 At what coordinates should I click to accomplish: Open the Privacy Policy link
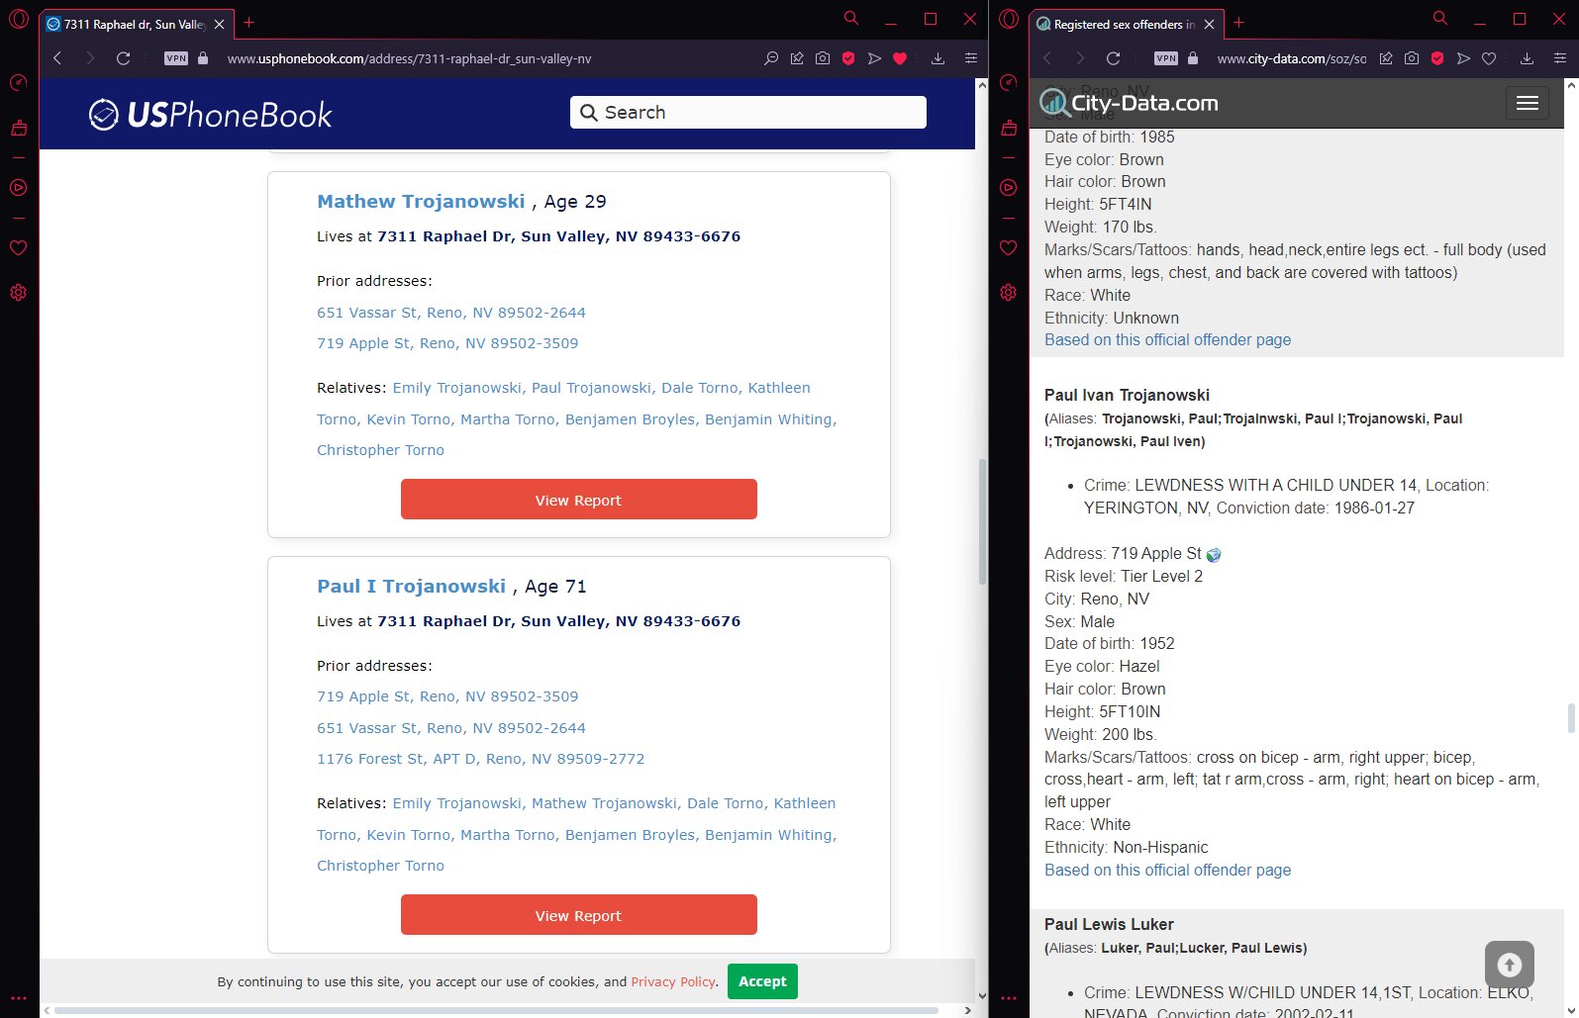click(673, 981)
